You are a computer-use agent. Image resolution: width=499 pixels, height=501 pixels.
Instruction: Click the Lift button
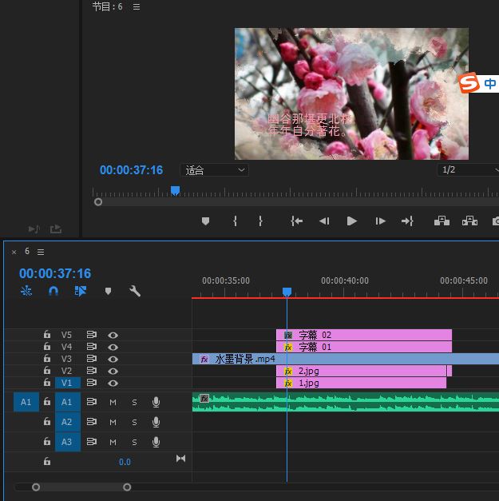pos(442,221)
